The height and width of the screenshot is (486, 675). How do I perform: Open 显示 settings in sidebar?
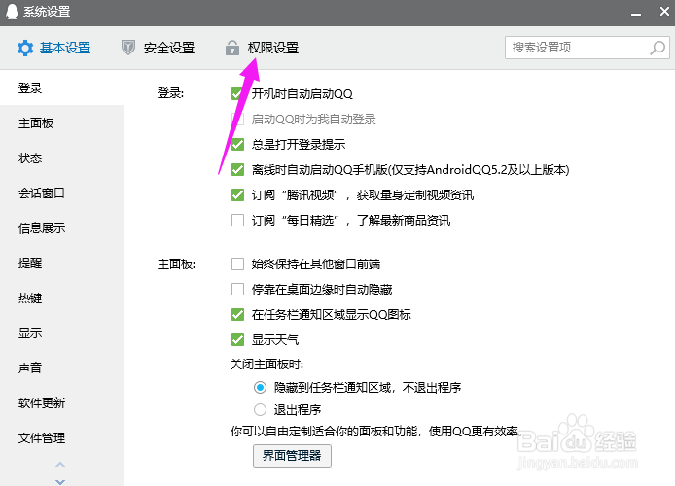62,332
